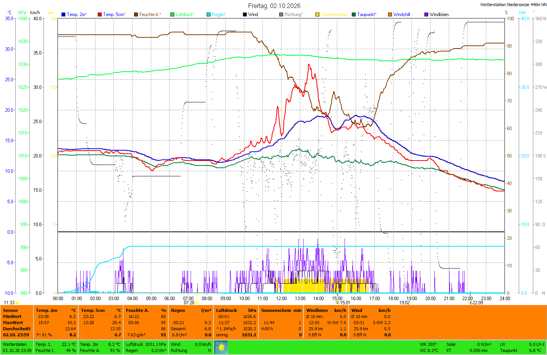Click the 'Windchill' legend label
Image resolution: width=547 pixels, height=355 pixels.
402,14
